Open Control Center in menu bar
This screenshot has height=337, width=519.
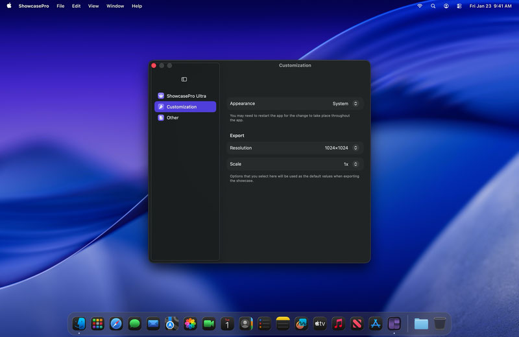pos(460,6)
